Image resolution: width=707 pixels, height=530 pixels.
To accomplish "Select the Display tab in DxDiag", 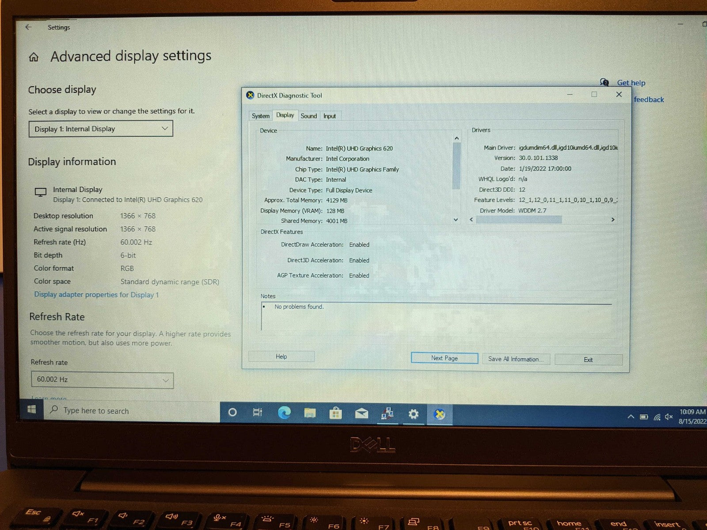I will tap(285, 115).
